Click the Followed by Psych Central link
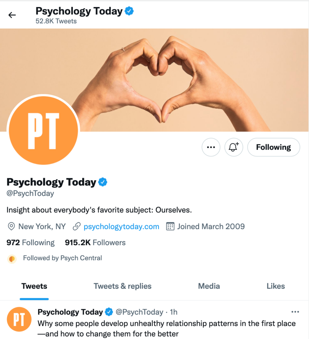Viewport: 309px width, 339px height. pyautogui.click(x=62, y=258)
